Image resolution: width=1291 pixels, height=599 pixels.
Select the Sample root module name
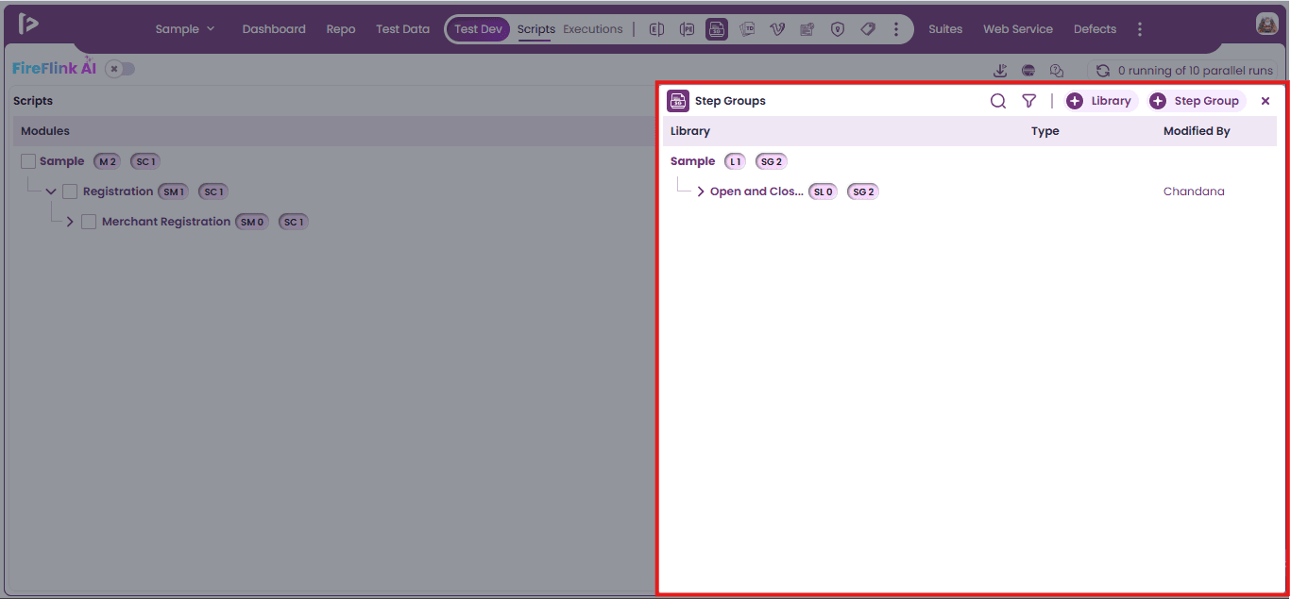tap(61, 161)
